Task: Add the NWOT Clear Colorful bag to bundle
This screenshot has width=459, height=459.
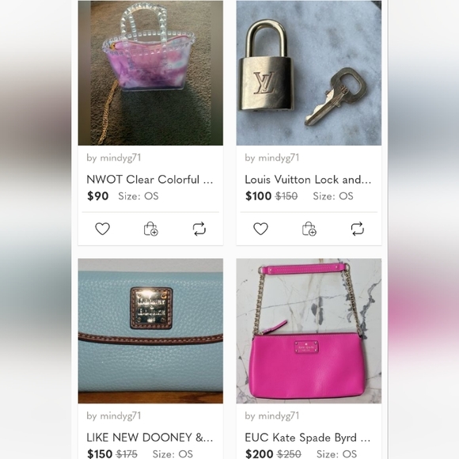Action: click(x=150, y=229)
